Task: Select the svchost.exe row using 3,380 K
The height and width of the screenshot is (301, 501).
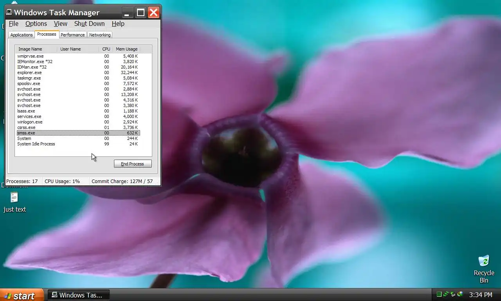Action: pos(78,105)
